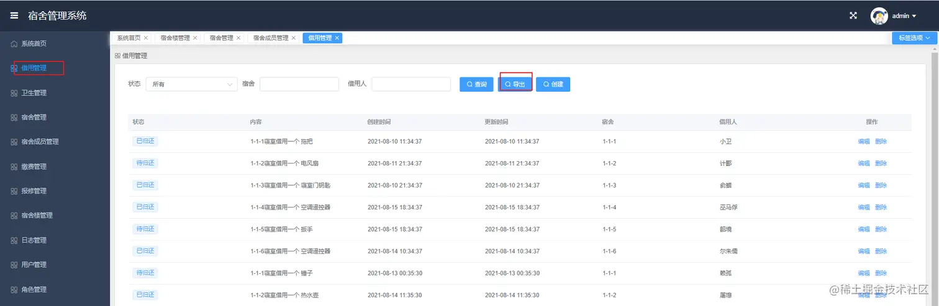Delete the 1-1-6 空调遥控器 record
Image resolution: width=939 pixels, height=306 pixels.
pos(881,251)
